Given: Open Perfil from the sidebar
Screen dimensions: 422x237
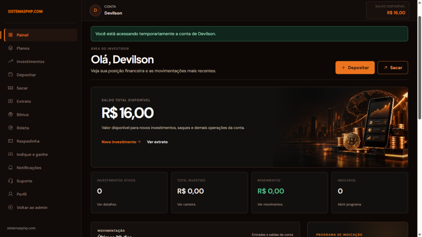Looking at the screenshot, I should click(40, 194).
